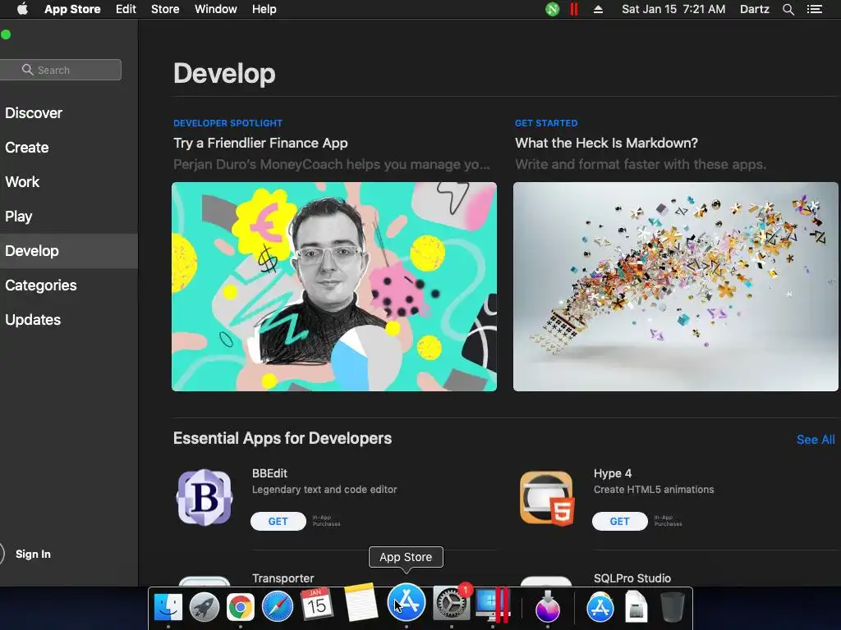
Task: Open the BBEdit app icon
Action: tap(205, 497)
